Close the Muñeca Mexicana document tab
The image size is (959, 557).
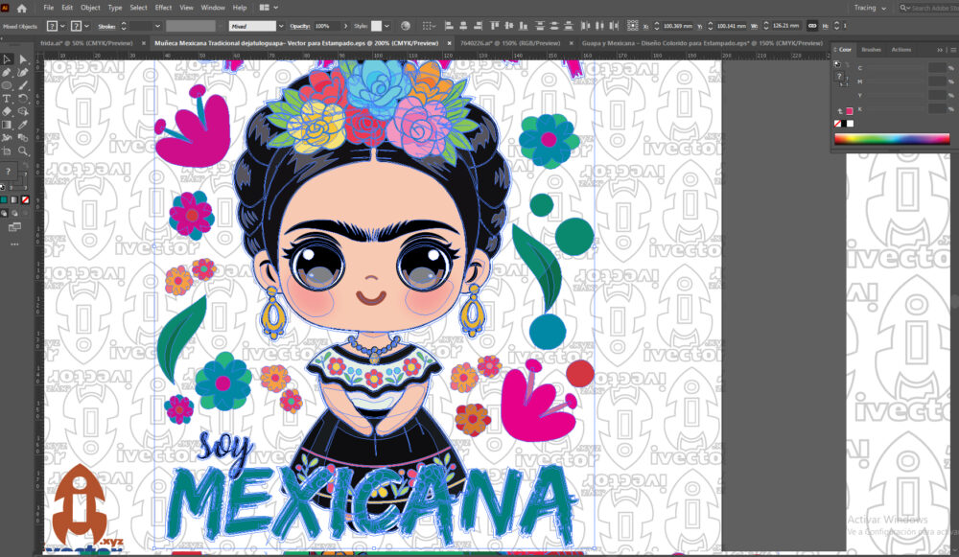(x=449, y=43)
